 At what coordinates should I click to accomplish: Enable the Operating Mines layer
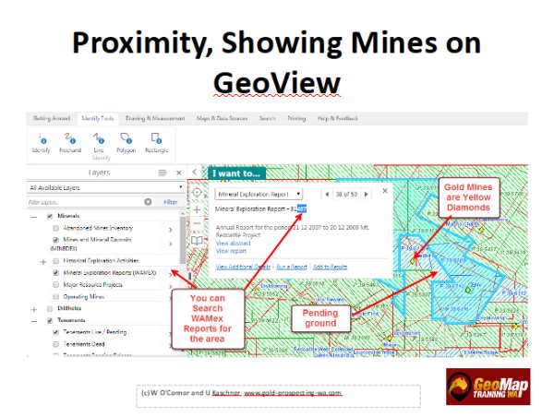point(55,296)
